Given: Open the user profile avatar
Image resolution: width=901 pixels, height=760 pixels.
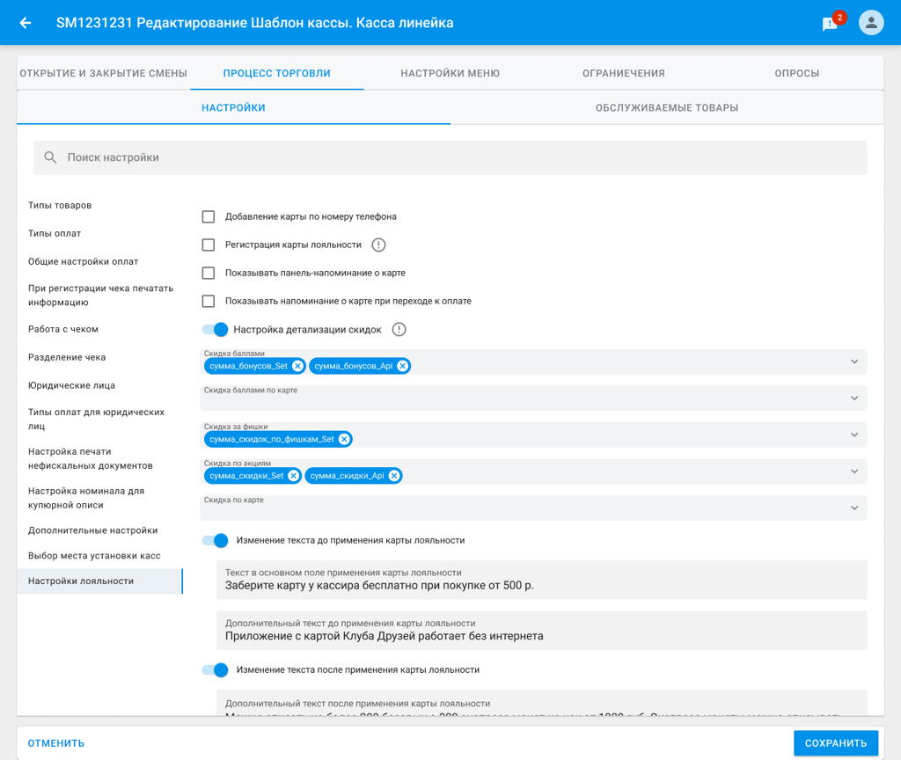Looking at the screenshot, I should [871, 23].
